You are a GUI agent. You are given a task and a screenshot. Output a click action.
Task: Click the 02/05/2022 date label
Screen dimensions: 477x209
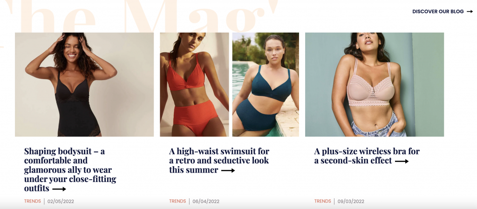pos(61,202)
